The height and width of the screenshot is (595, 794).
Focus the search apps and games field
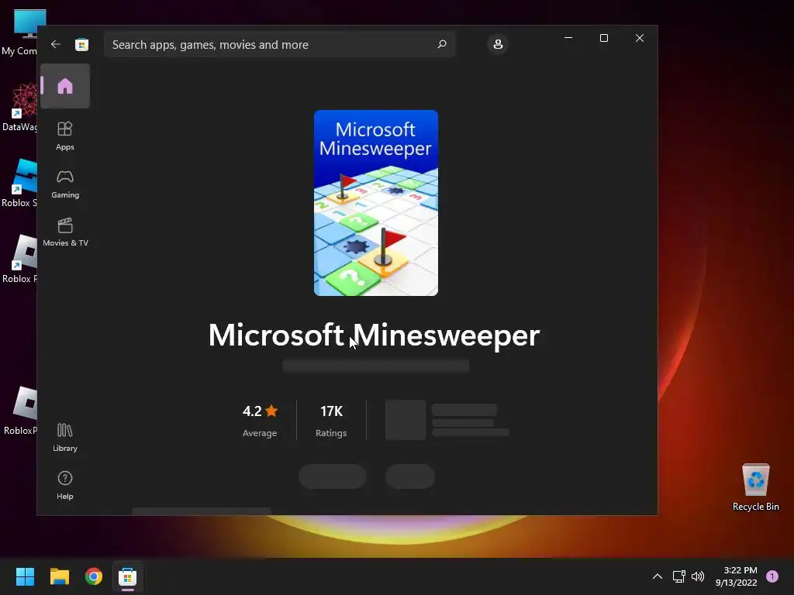pyautogui.click(x=279, y=44)
